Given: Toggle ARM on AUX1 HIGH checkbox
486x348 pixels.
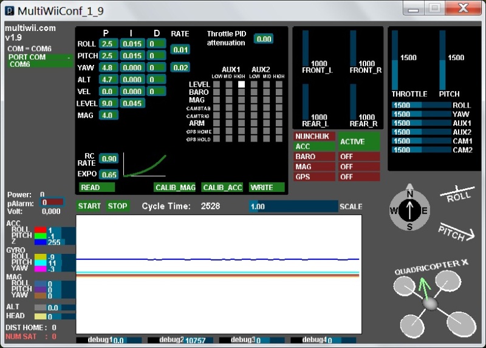Looking at the screenshot, I should click(x=241, y=123).
